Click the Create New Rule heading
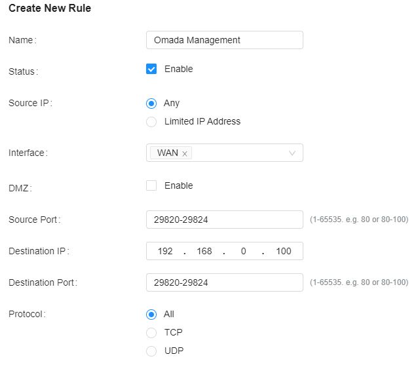Viewport: 420px width, 365px height. click(x=50, y=9)
